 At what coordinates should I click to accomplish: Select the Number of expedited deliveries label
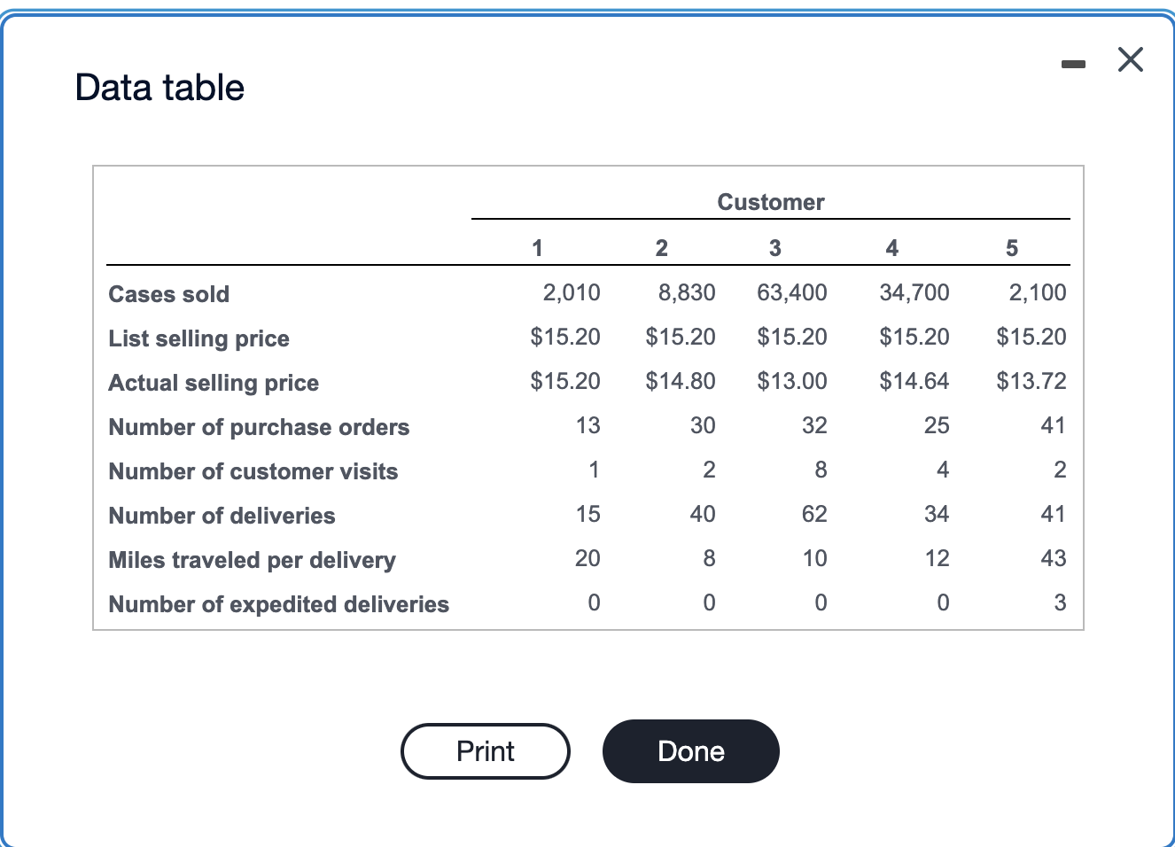click(278, 603)
